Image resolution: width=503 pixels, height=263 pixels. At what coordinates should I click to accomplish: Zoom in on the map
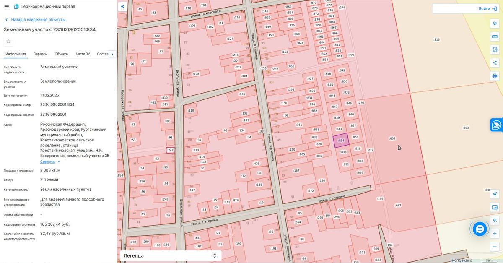tap(495, 233)
